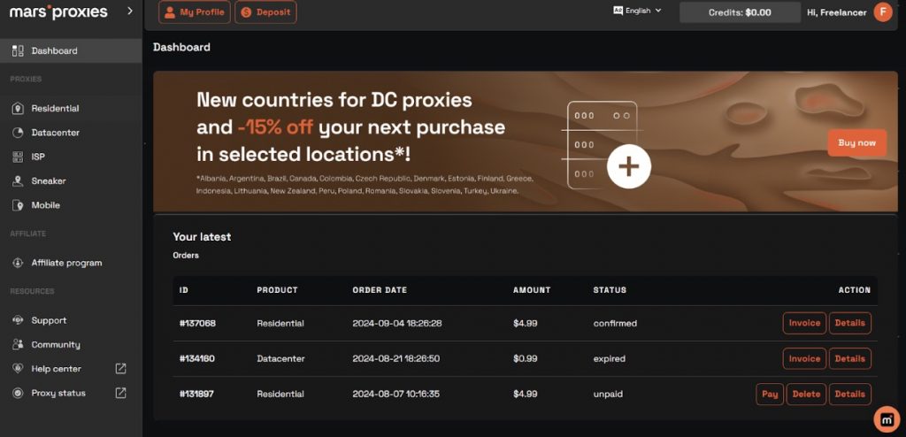Open the Dashboard menu item
Screen dimensions: 906x437
click(54, 51)
